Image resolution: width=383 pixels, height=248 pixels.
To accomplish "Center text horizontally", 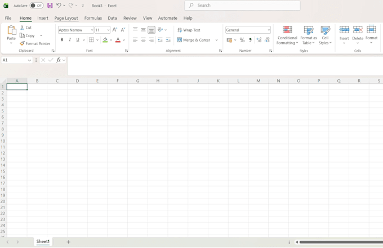I will pyautogui.click(x=143, y=40).
